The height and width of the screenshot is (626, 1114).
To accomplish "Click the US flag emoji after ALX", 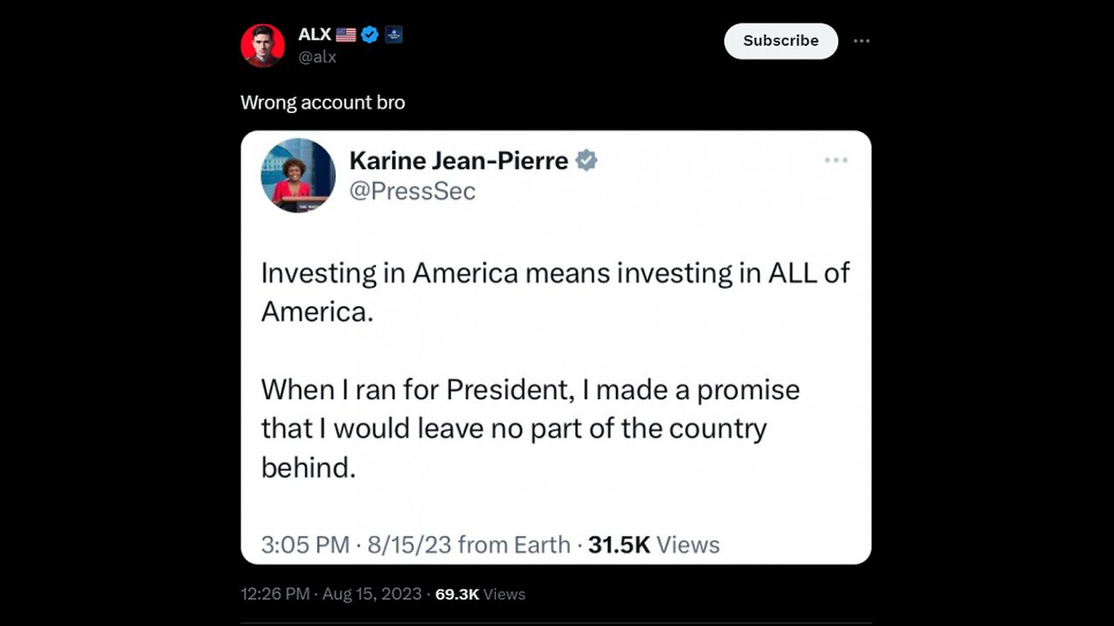I will coord(346,35).
